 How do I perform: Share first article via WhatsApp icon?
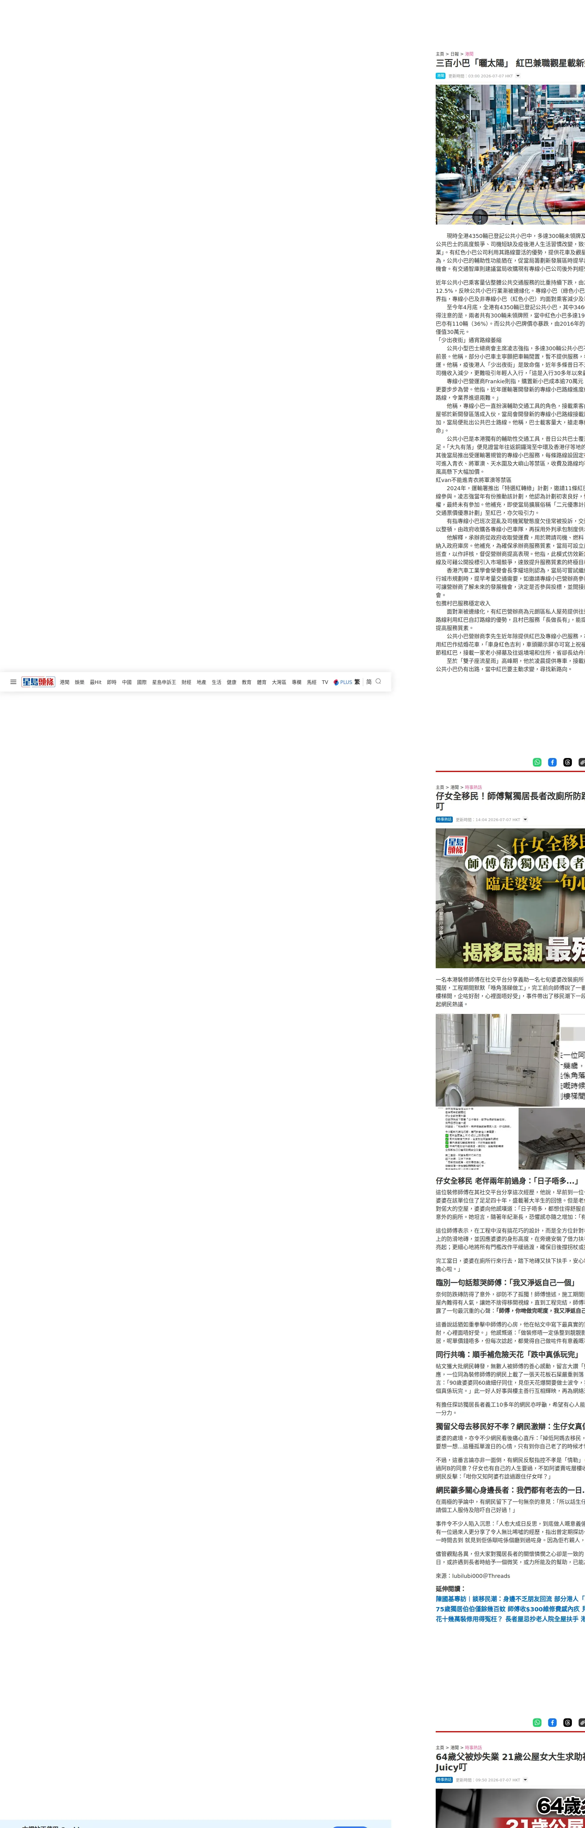click(x=537, y=762)
